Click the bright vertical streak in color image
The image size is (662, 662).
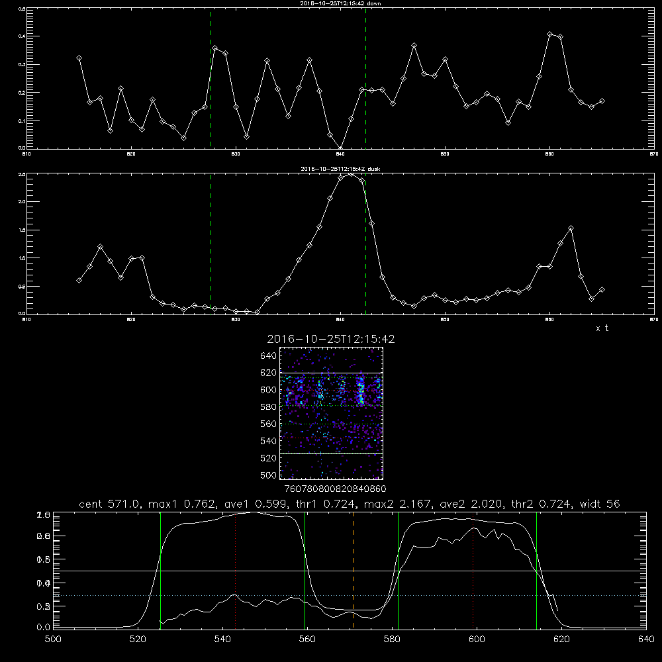point(361,391)
